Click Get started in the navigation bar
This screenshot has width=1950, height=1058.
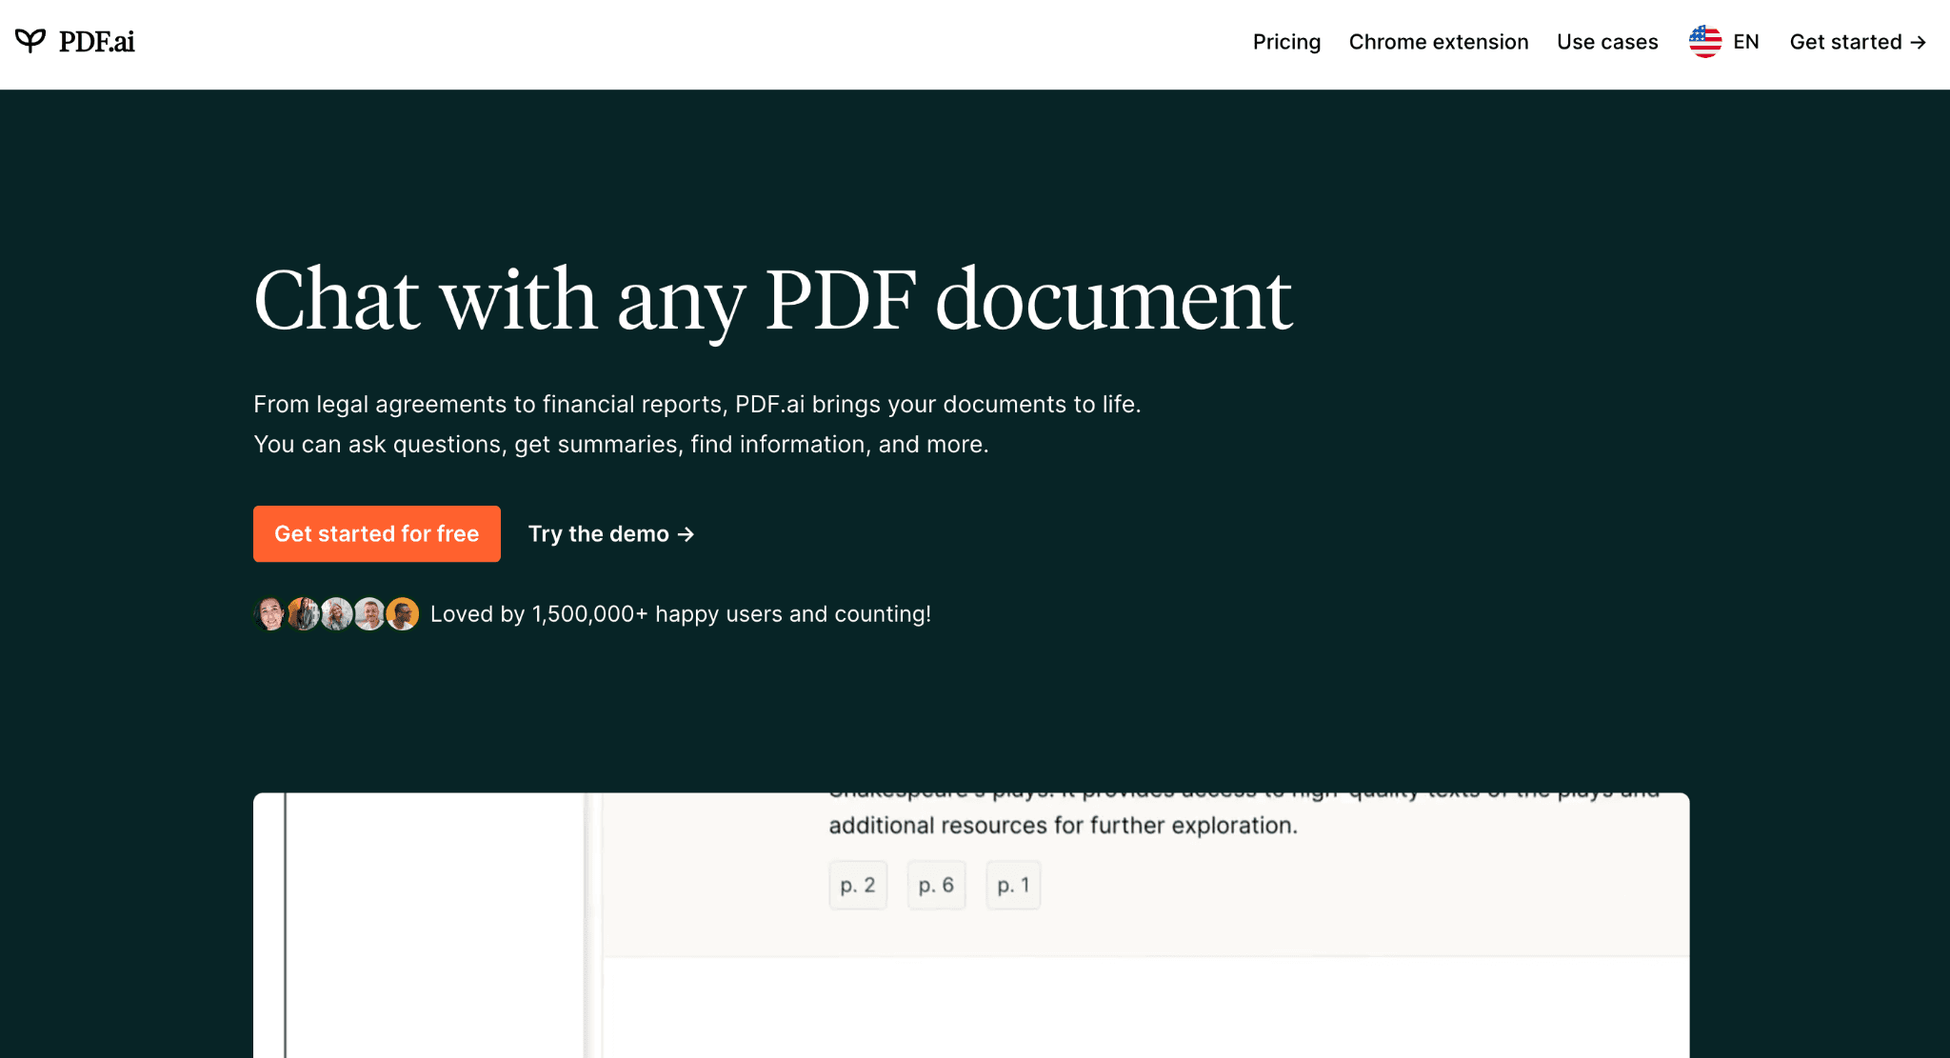pyautogui.click(x=1856, y=42)
